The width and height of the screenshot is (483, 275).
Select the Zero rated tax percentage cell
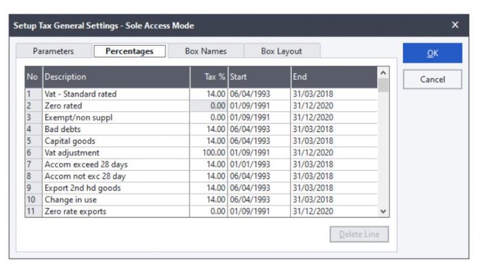208,106
